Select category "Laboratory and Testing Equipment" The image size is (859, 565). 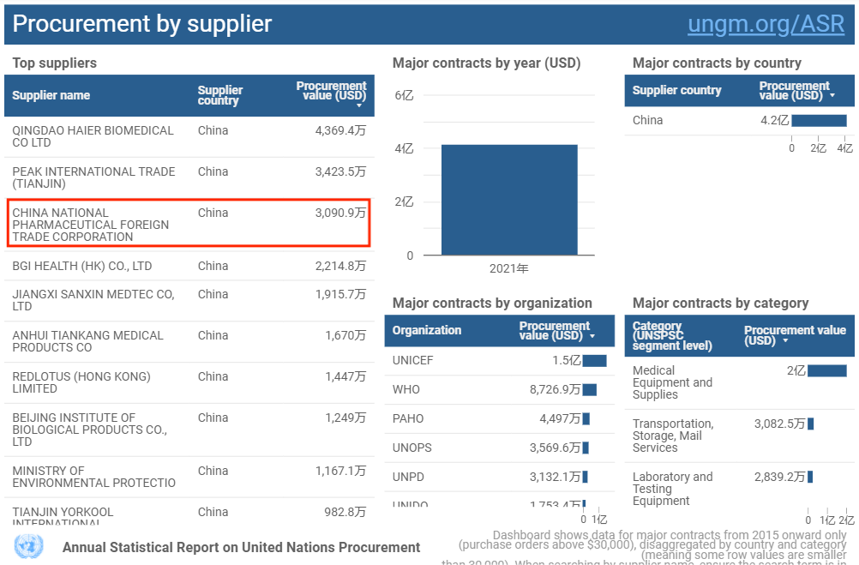click(673, 489)
